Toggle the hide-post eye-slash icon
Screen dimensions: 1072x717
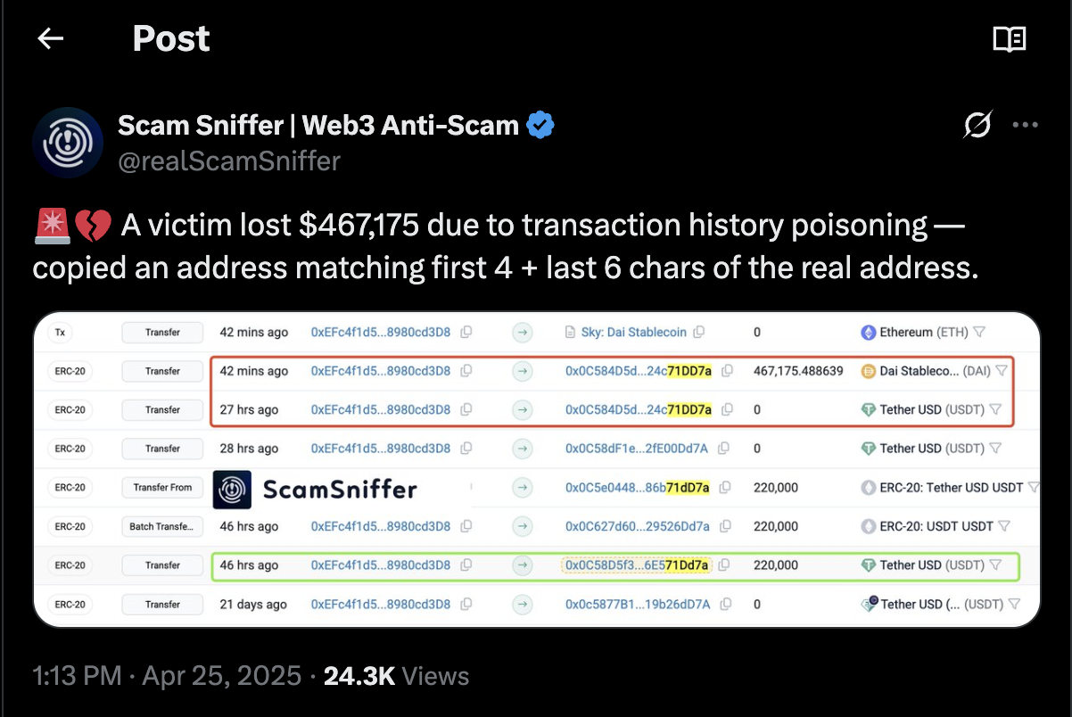click(x=977, y=125)
